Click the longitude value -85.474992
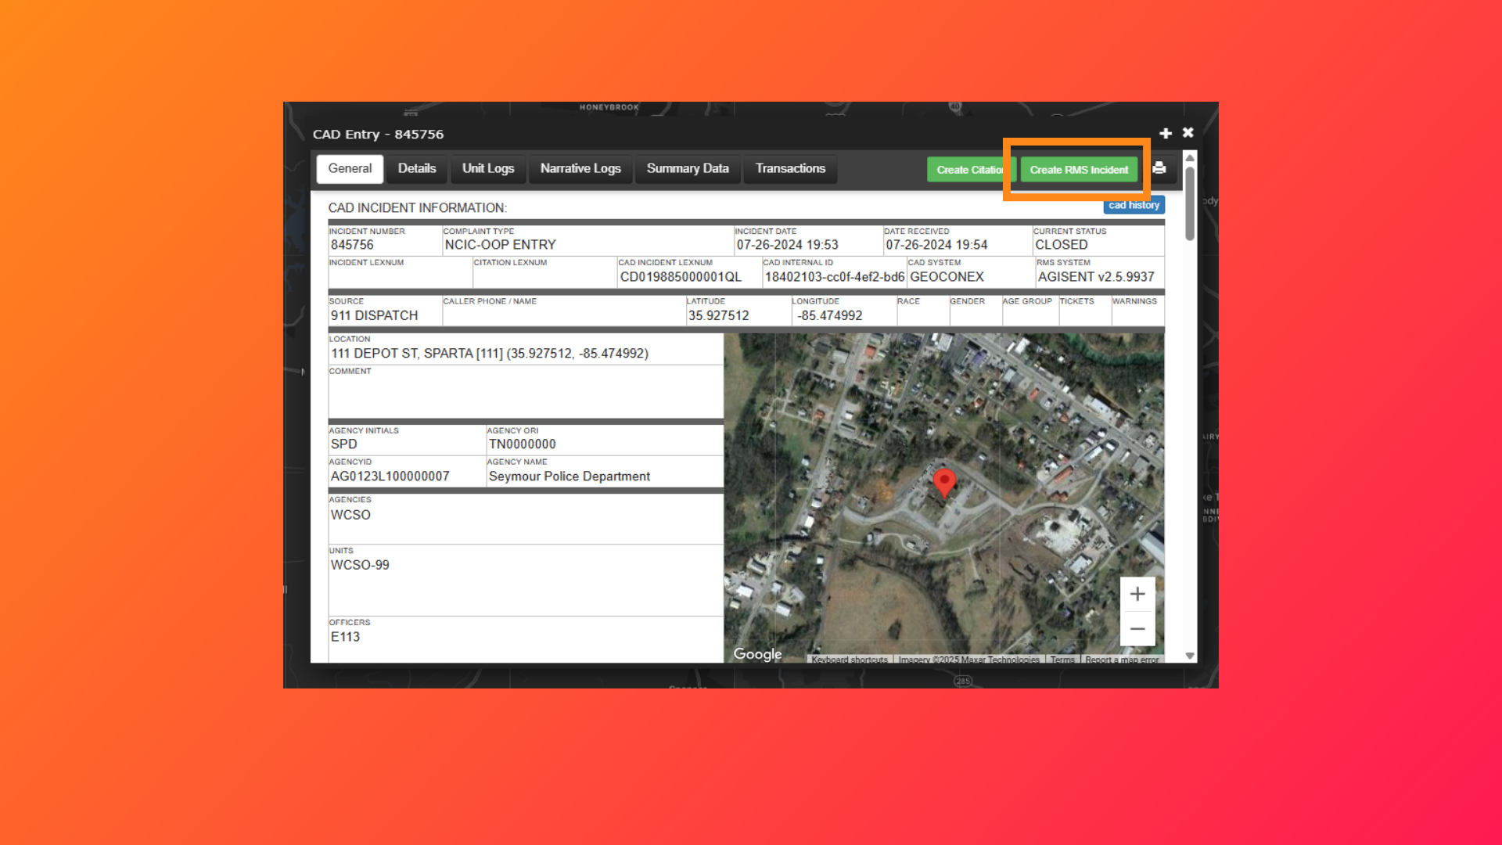The width and height of the screenshot is (1502, 845). (x=830, y=315)
